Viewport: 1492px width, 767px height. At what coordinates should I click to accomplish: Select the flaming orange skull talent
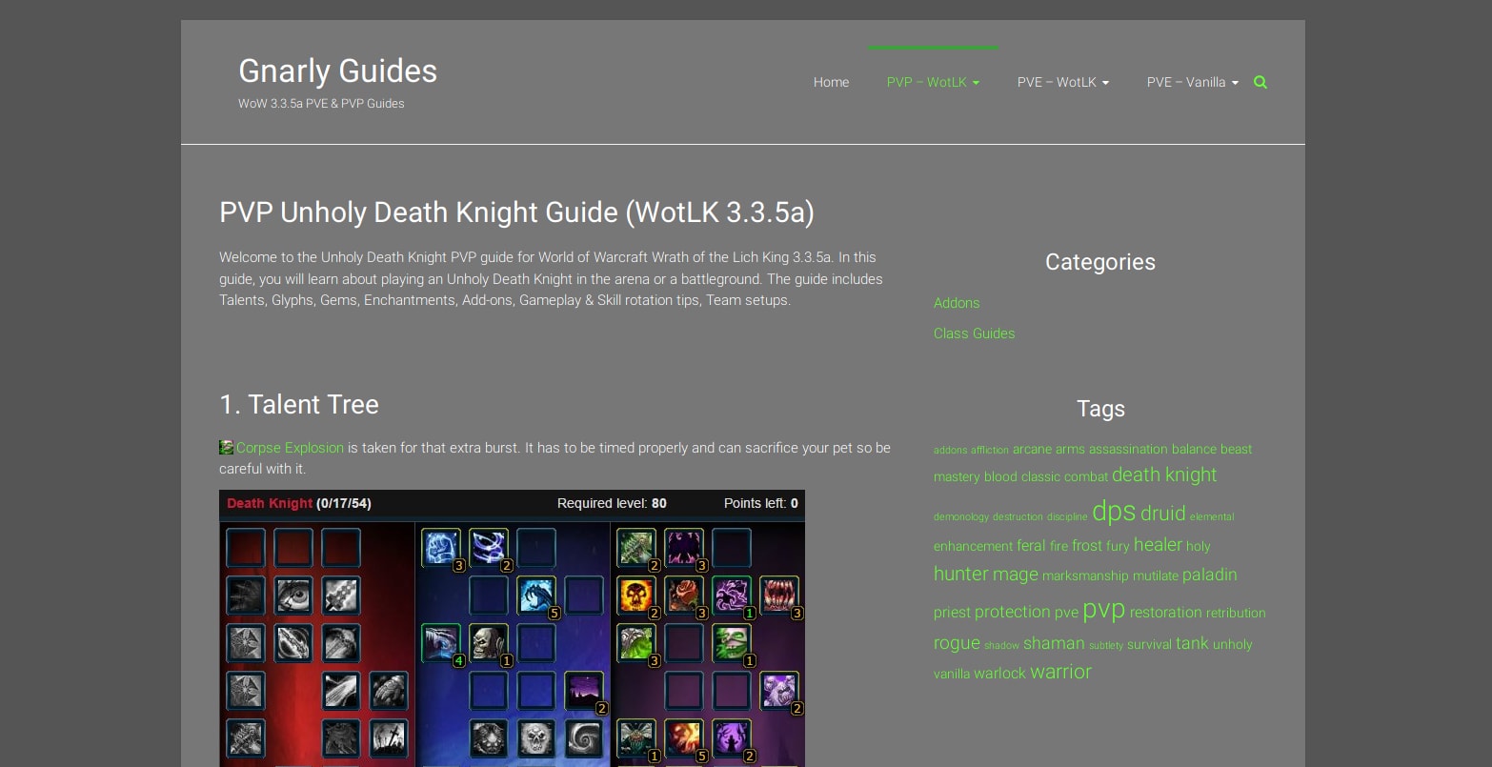click(635, 595)
